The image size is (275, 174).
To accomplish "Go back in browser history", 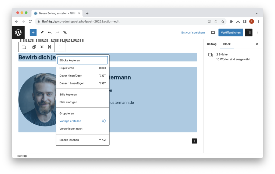I will tap(16, 21).
